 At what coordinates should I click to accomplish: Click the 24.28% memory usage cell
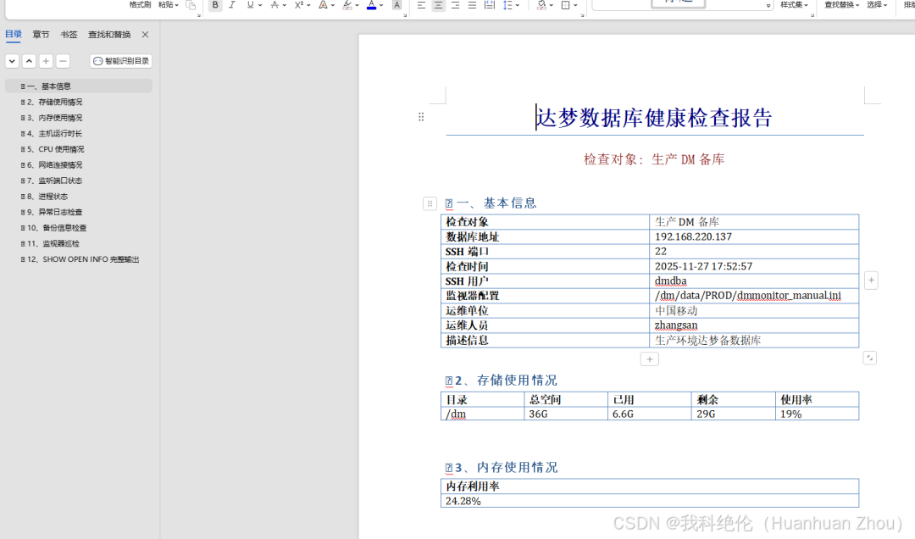click(x=650, y=501)
